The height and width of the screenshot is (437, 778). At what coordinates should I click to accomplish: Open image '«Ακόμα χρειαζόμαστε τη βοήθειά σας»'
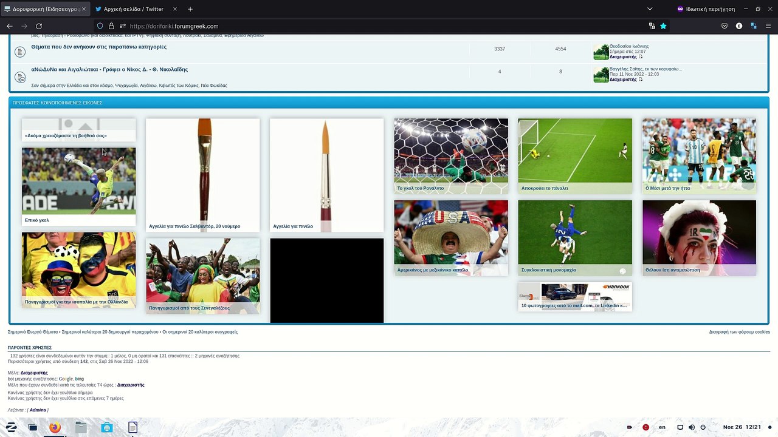[x=79, y=130]
